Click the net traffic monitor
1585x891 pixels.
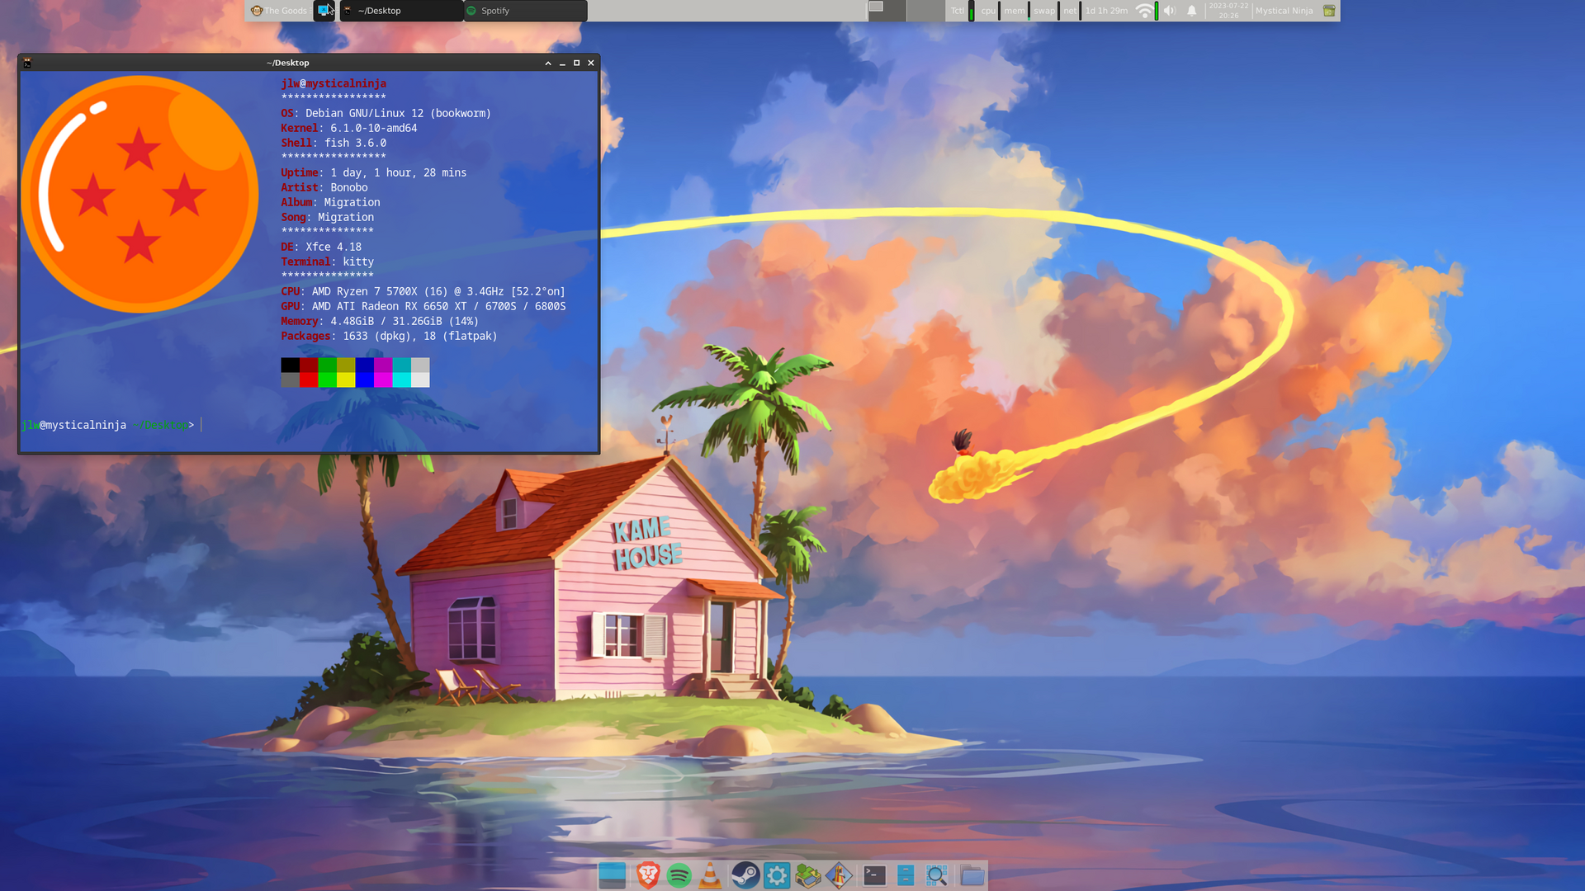1072,11
